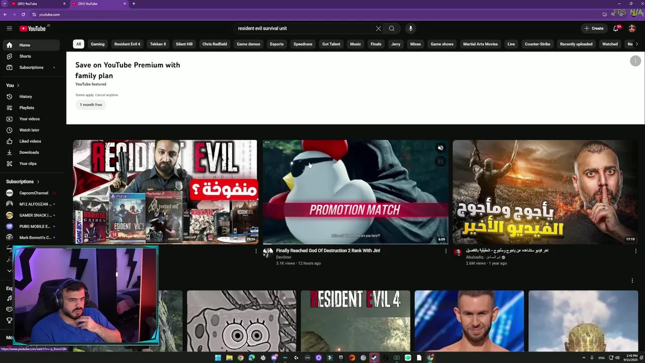Open Resident Evil games thumbnail
The image size is (645, 363).
(x=165, y=192)
